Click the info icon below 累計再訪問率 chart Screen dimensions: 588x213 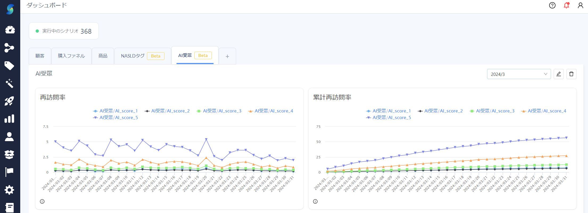(315, 202)
